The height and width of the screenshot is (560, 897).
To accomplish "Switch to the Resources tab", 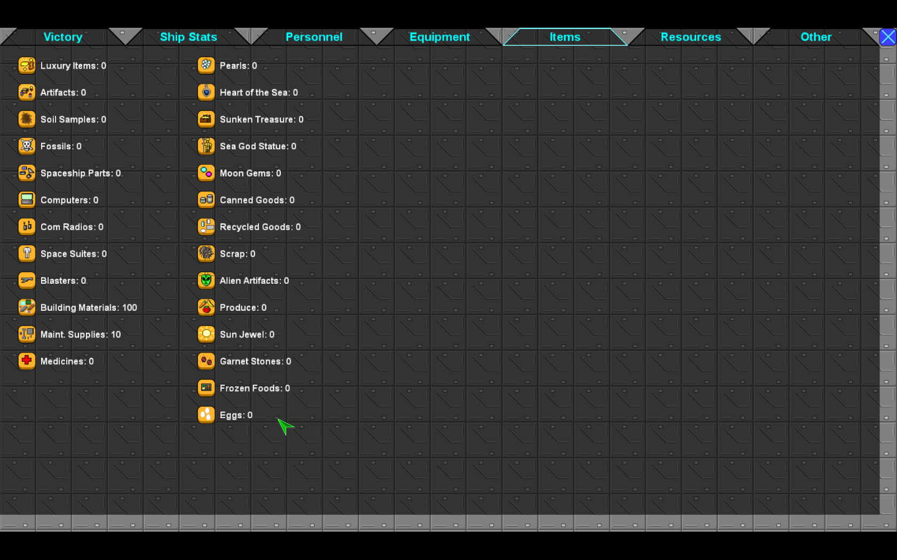I will (x=691, y=37).
